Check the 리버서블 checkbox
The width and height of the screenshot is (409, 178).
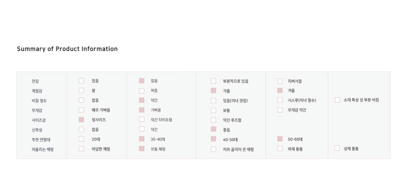[280, 81]
